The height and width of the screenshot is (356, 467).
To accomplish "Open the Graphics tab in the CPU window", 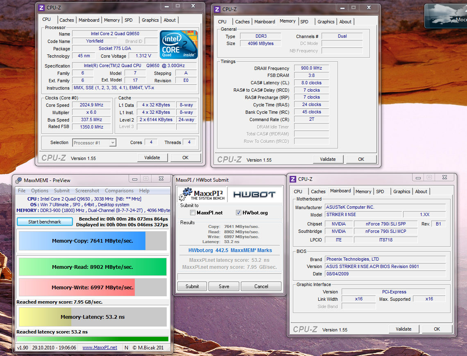I will [x=150, y=20].
